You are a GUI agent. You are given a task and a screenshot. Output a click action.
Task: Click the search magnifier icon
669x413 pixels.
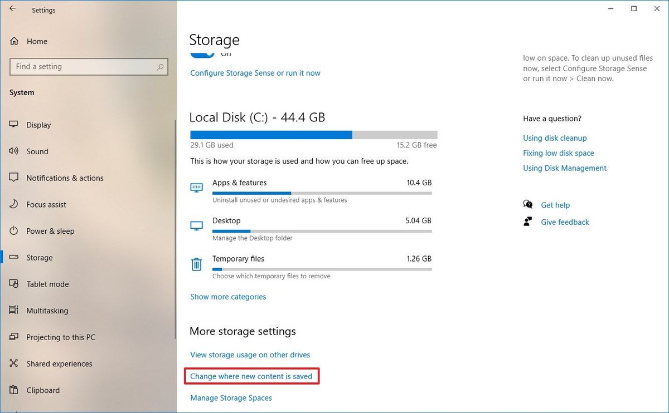coord(160,67)
